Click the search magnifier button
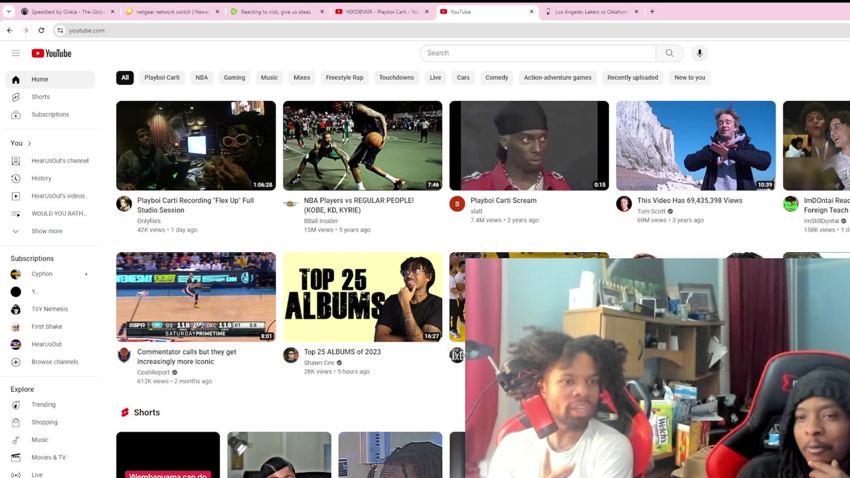This screenshot has width=850, height=478. [x=669, y=53]
